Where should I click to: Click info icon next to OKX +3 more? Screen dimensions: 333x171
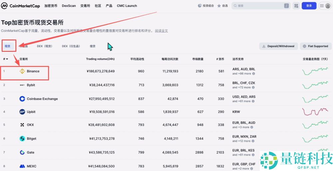[252, 127]
